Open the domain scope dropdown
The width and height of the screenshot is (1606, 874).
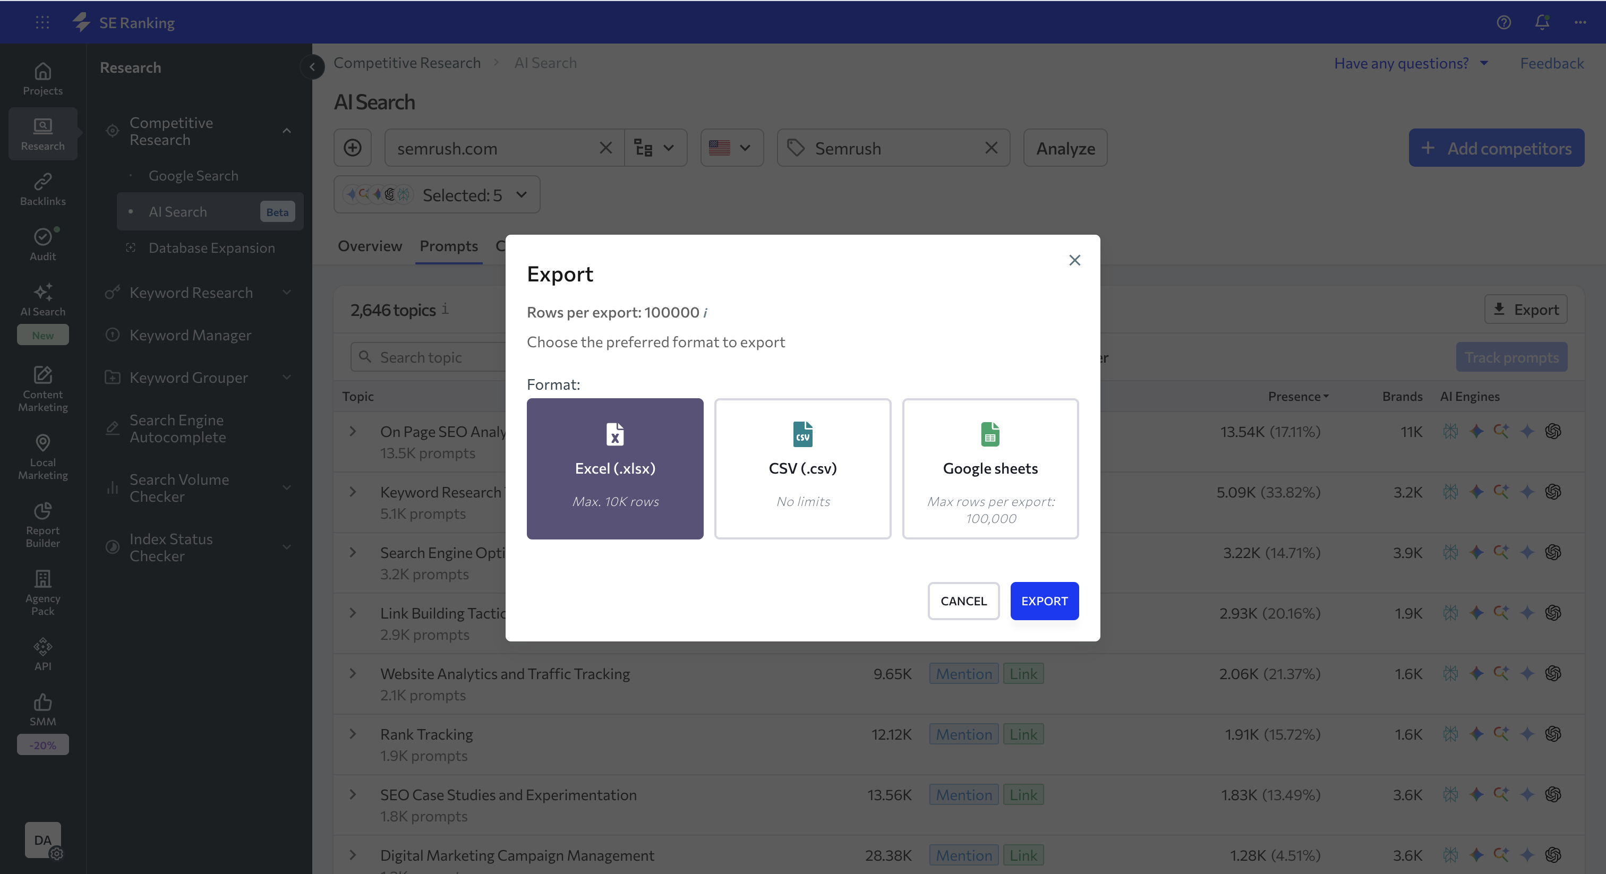tap(655, 148)
